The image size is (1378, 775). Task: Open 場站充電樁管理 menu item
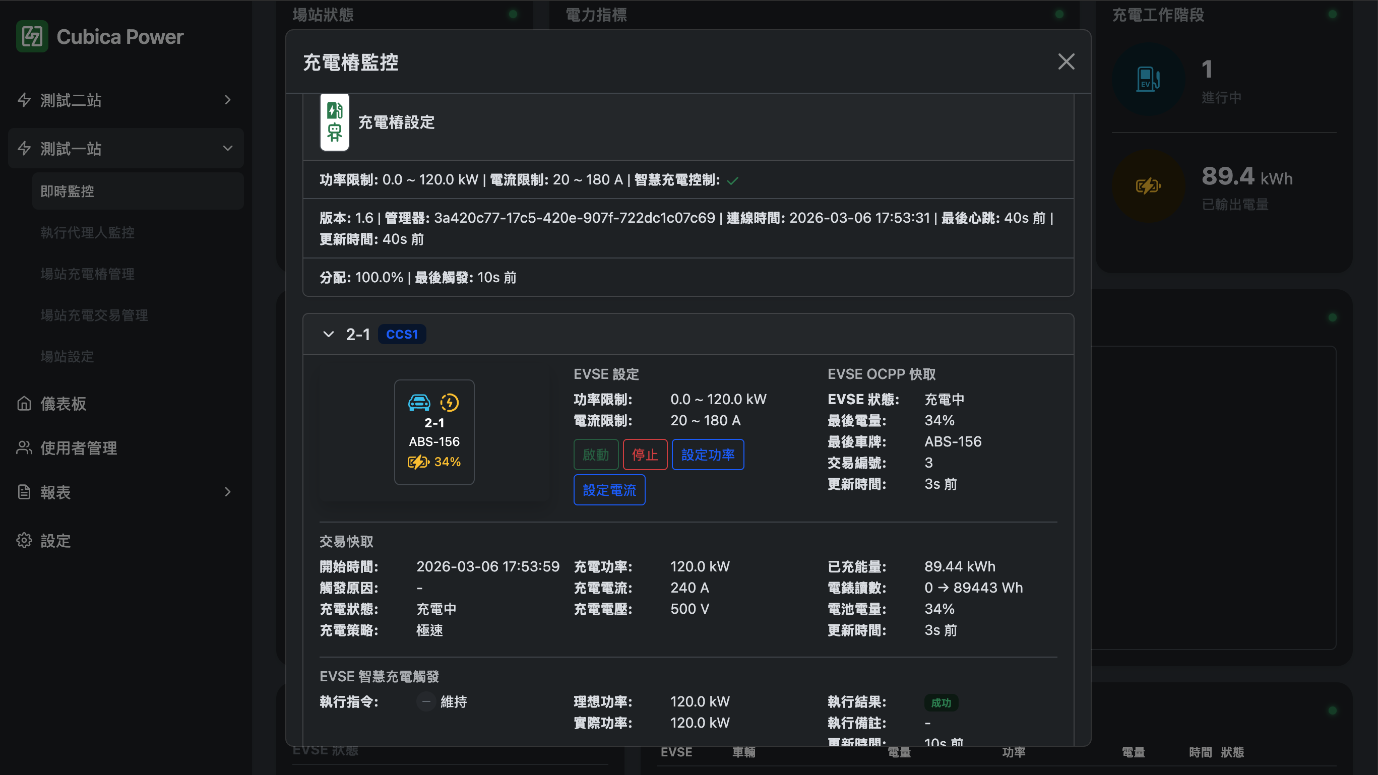point(88,274)
